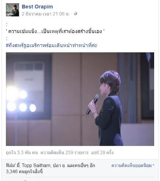
Task: View the ถูกใจ 3.3 พัน คน likes count
Action: [x=22, y=152]
